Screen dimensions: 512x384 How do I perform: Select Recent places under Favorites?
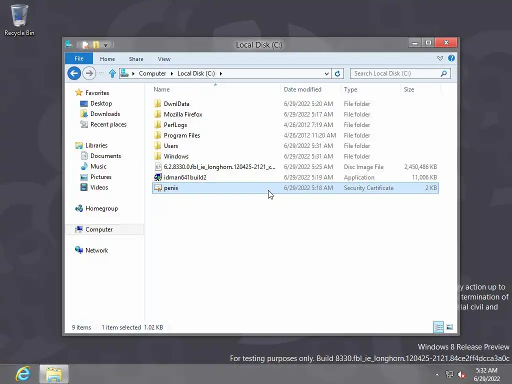(108, 124)
